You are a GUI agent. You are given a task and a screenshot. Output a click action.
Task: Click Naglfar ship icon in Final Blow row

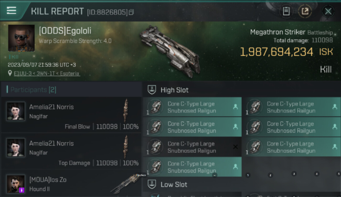(x=126, y=110)
